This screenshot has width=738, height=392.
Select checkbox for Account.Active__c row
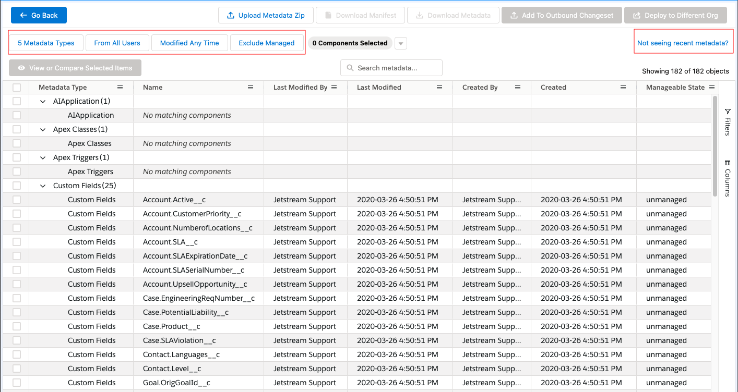pos(17,200)
